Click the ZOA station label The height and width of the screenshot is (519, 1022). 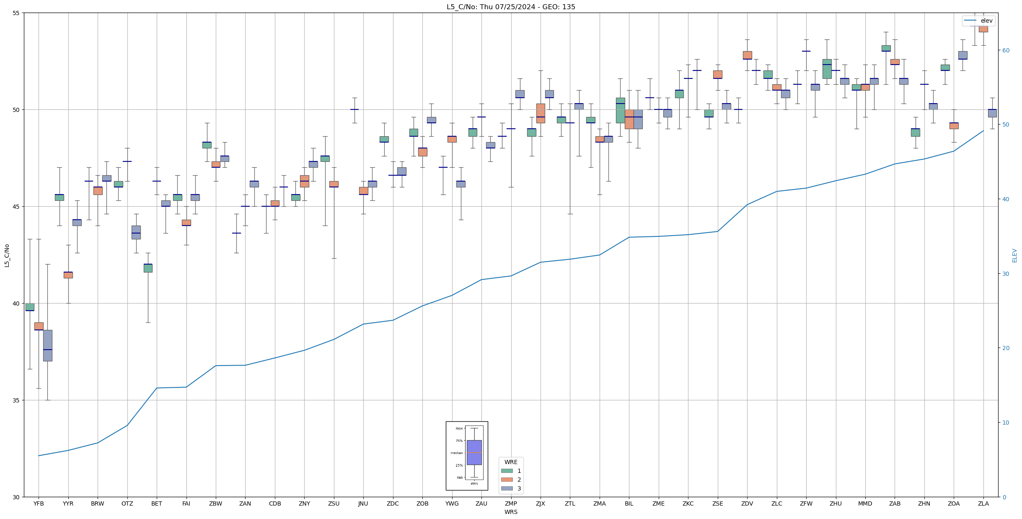(954, 503)
